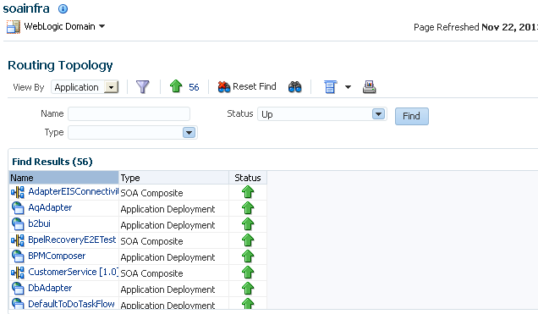This screenshot has width=538, height=314.
Task: Open the View By Application dropdown
Action: [x=111, y=87]
